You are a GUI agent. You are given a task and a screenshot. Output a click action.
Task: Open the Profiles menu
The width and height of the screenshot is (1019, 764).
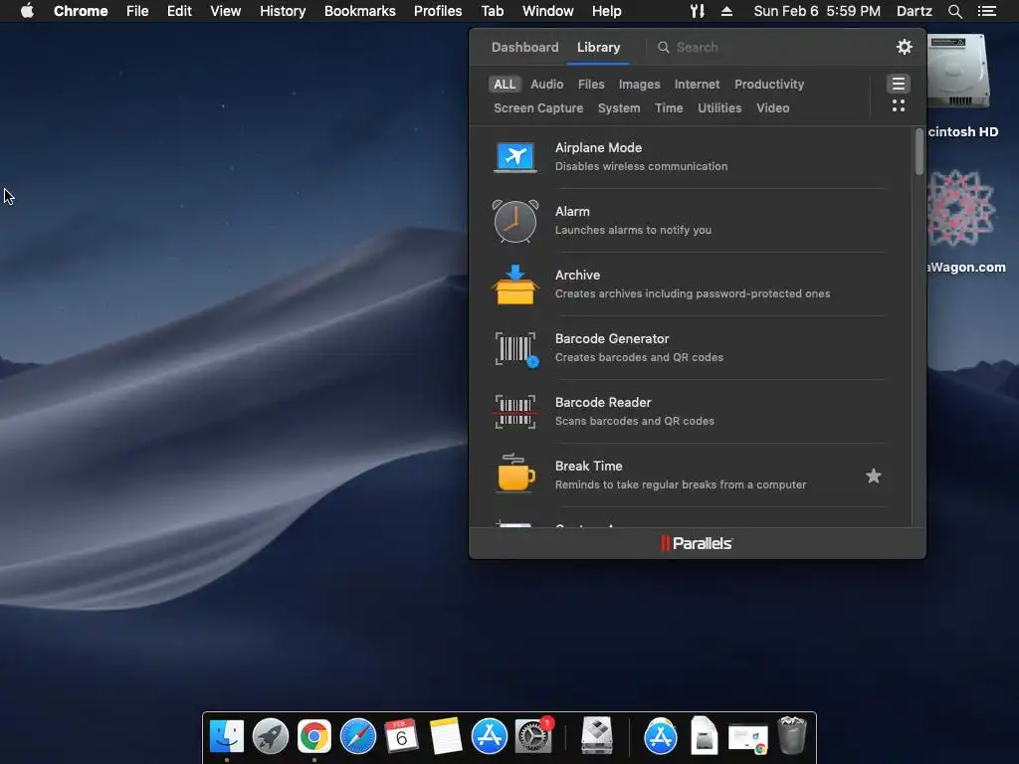tap(438, 11)
